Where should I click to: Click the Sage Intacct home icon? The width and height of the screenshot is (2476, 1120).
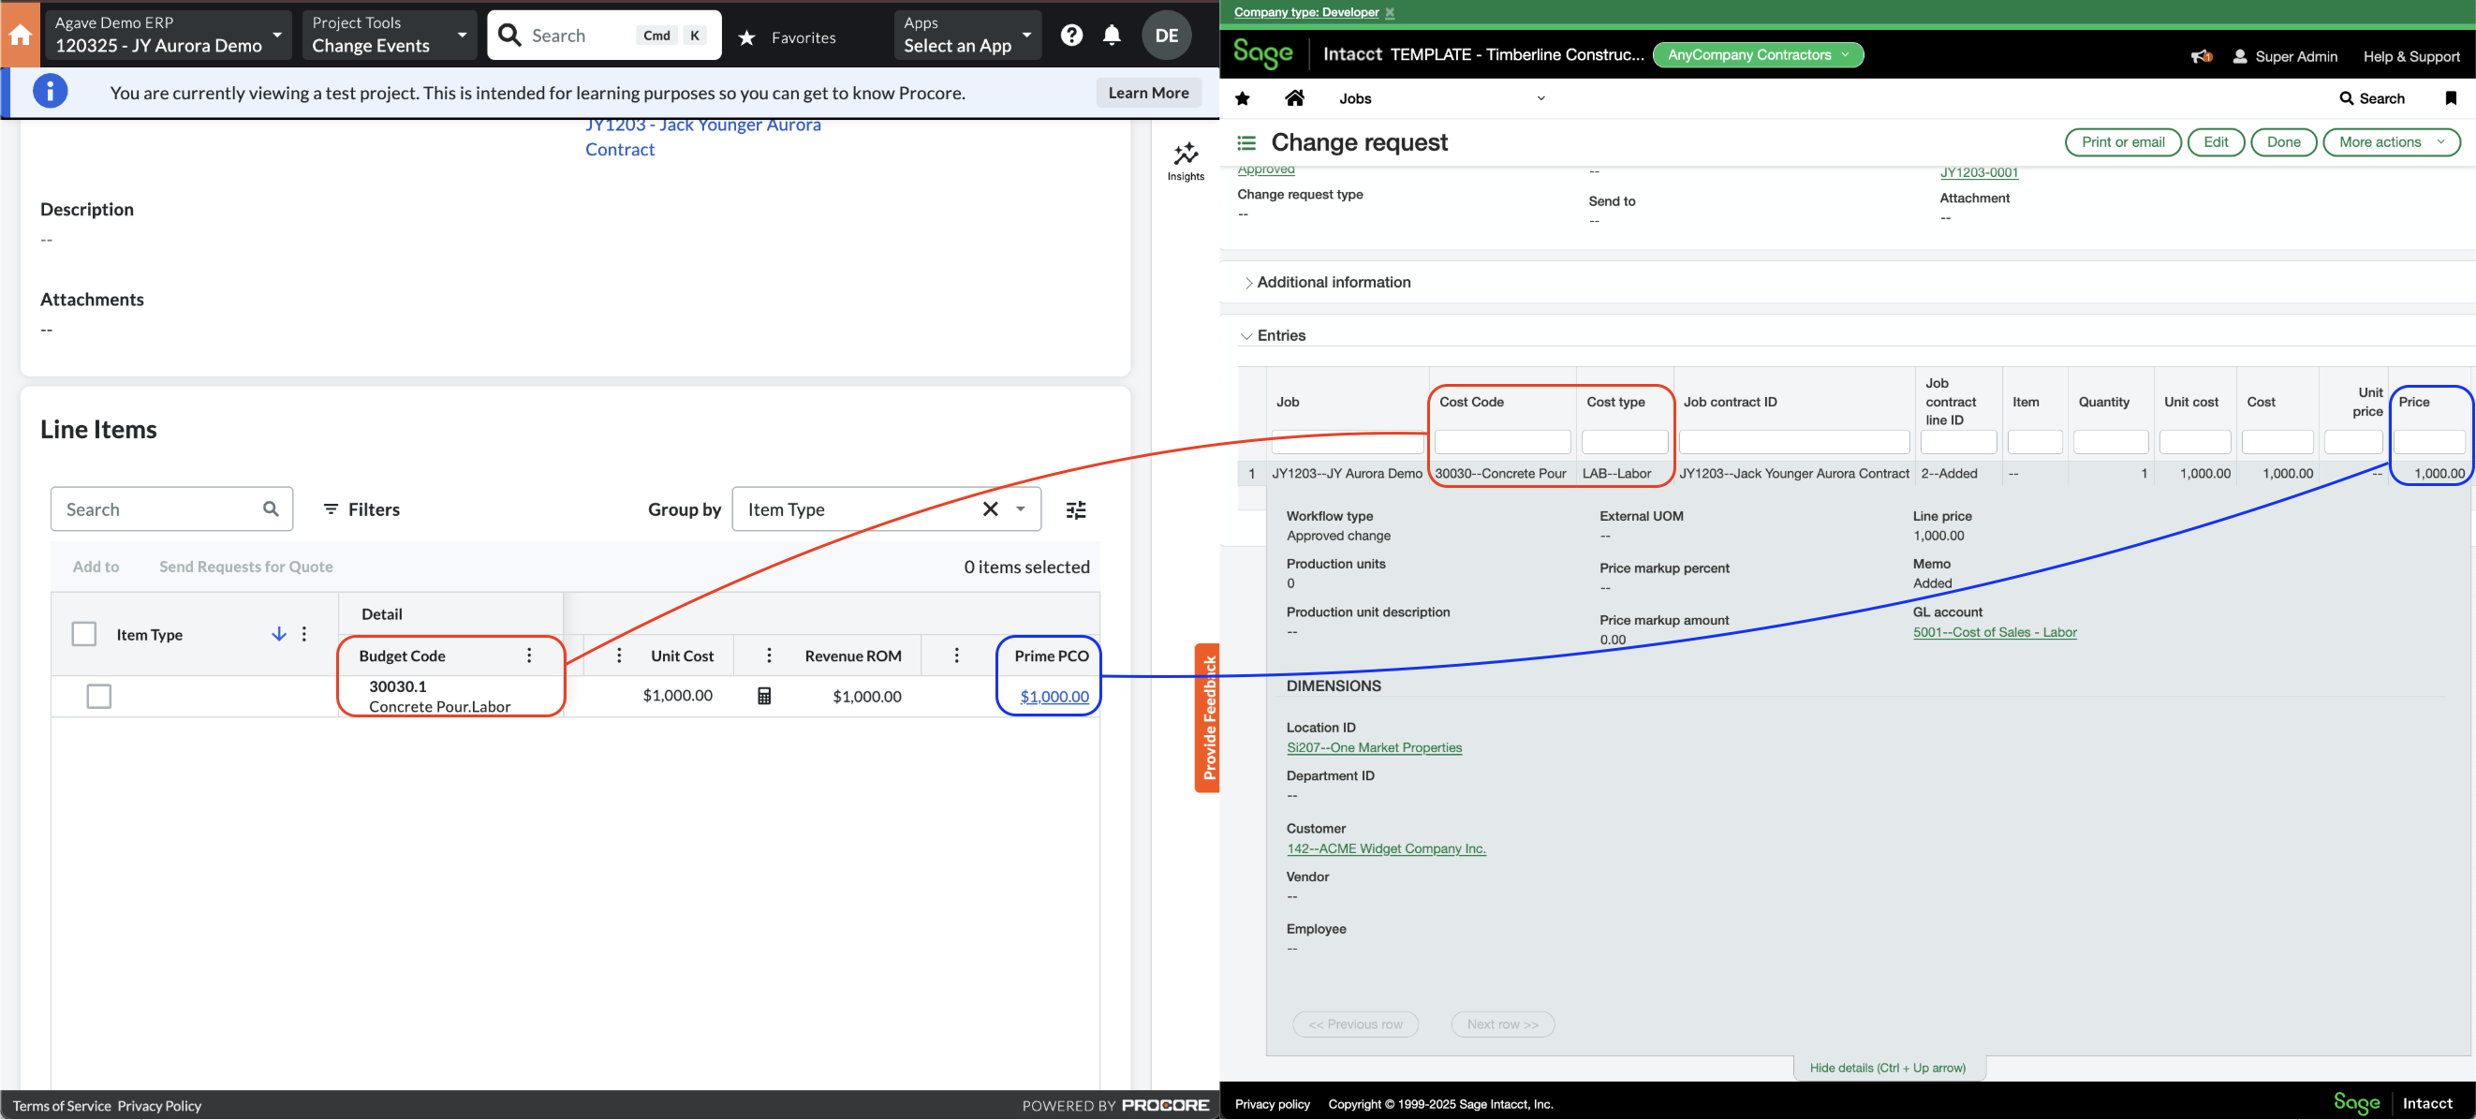pyautogui.click(x=1295, y=97)
